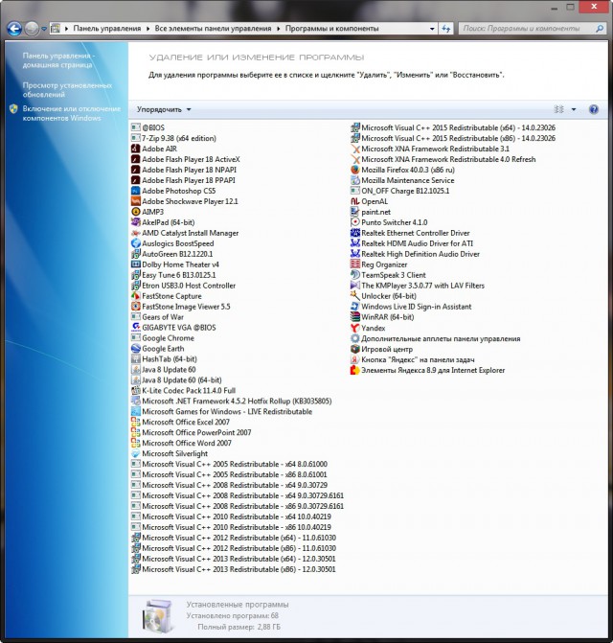Select Adobe Flash Player 18 NPAPI entry
This screenshot has width=613, height=643.
[x=184, y=170]
